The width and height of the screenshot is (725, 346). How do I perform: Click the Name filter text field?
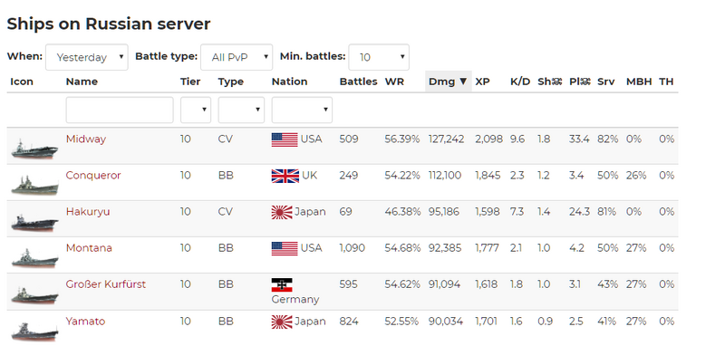coord(120,110)
